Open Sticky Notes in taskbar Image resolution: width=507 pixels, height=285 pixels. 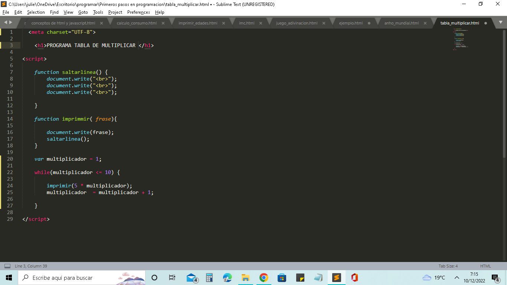300,278
